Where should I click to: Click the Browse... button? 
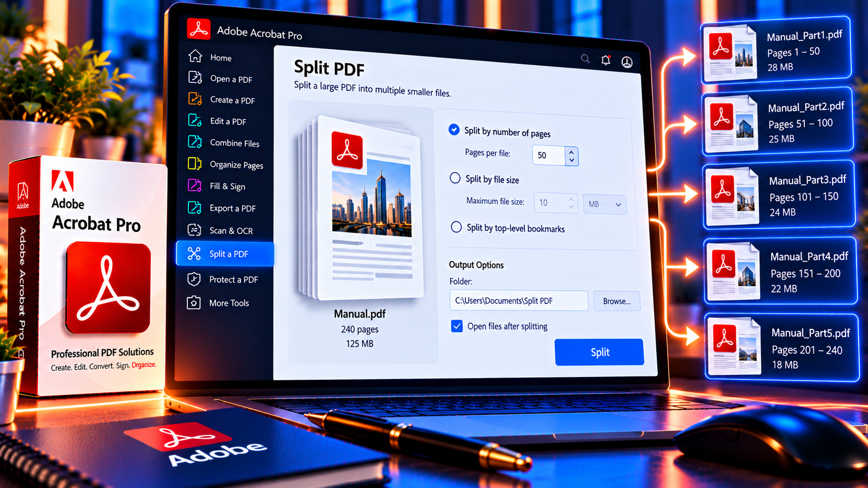pyautogui.click(x=617, y=301)
